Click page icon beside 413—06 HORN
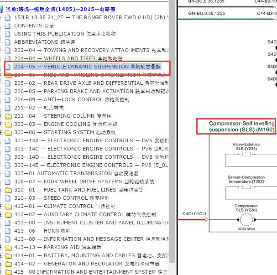Image resolution: width=277 pixels, height=275 pixels. (x=8, y=231)
